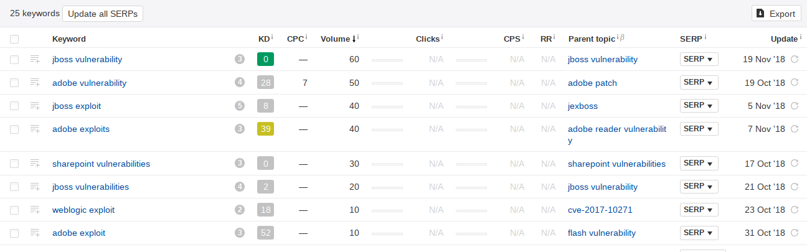This screenshot has width=807, height=252.
Task: Refresh the adobe exploits row update icon
Action: (794, 129)
